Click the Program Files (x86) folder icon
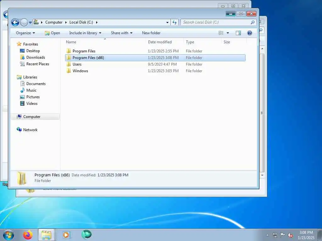Screen dimensions: 322x241 (x=69, y=58)
